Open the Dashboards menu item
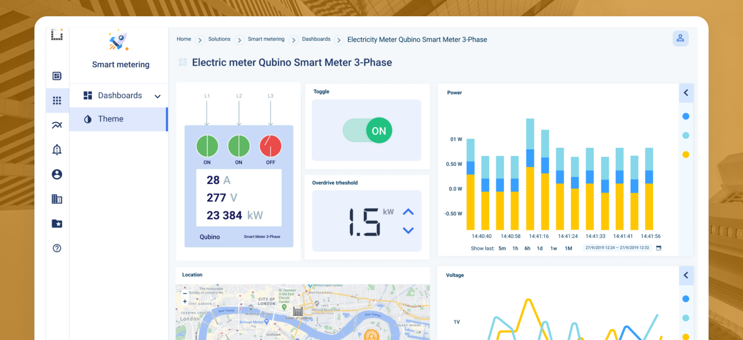 coord(119,96)
